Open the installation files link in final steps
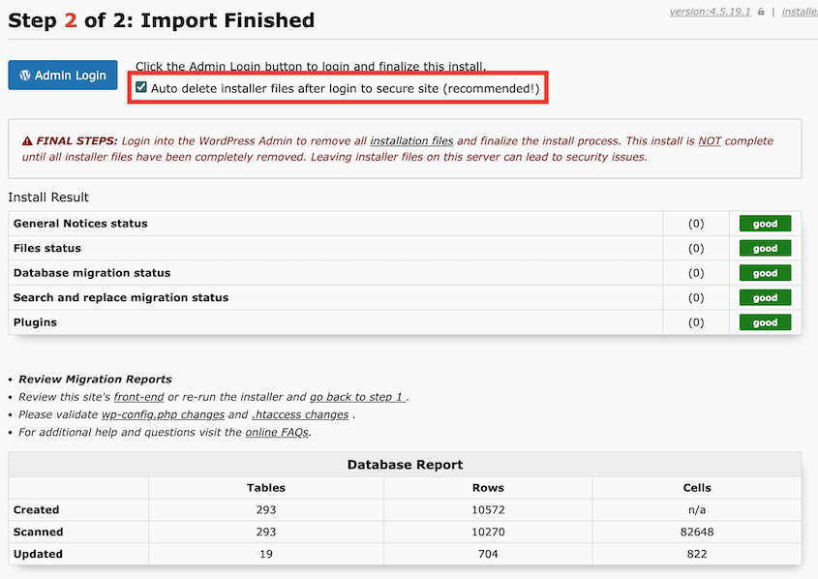 (x=411, y=140)
